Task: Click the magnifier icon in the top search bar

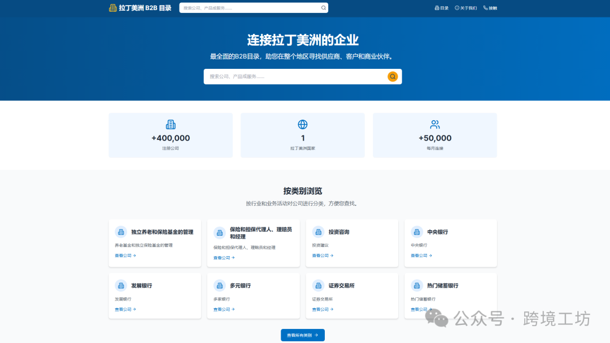Action: [x=323, y=7]
